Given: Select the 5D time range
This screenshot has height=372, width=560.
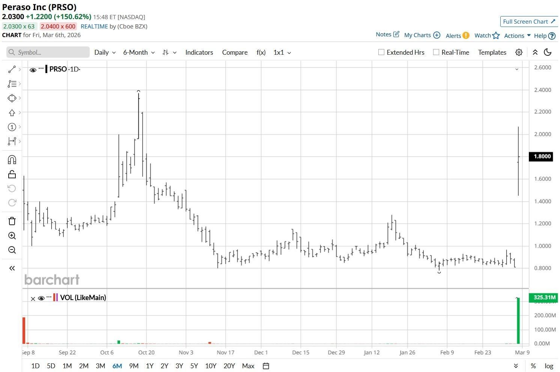Looking at the screenshot, I should click(51, 366).
